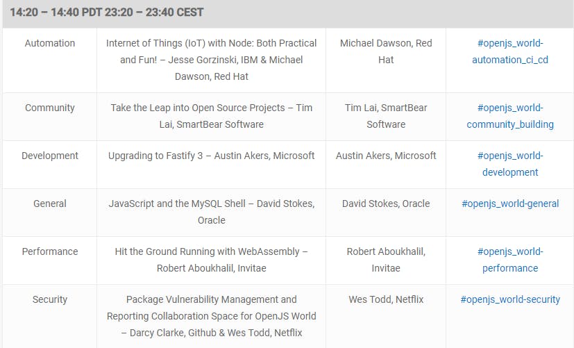Click the JavaScript and the MySQL Shell session

tap(211, 212)
